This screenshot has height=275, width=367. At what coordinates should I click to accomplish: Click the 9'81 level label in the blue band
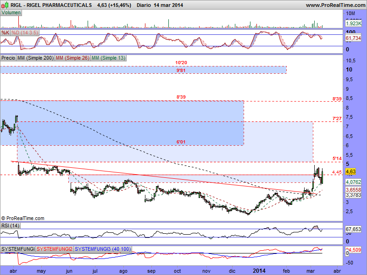[181, 71]
